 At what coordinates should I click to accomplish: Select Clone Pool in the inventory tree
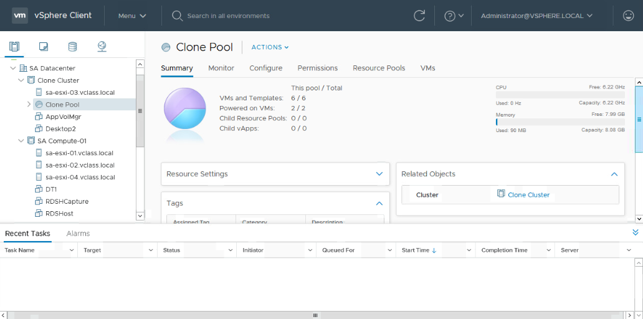pos(62,105)
